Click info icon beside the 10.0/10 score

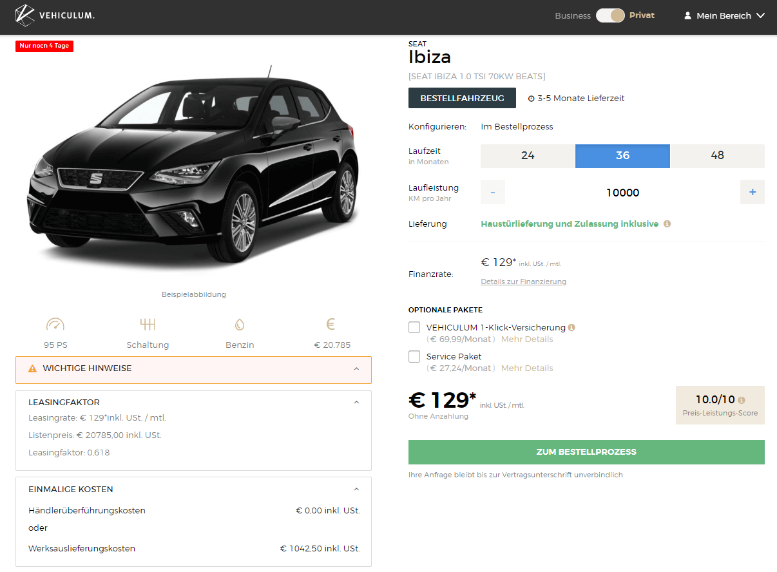pos(742,400)
